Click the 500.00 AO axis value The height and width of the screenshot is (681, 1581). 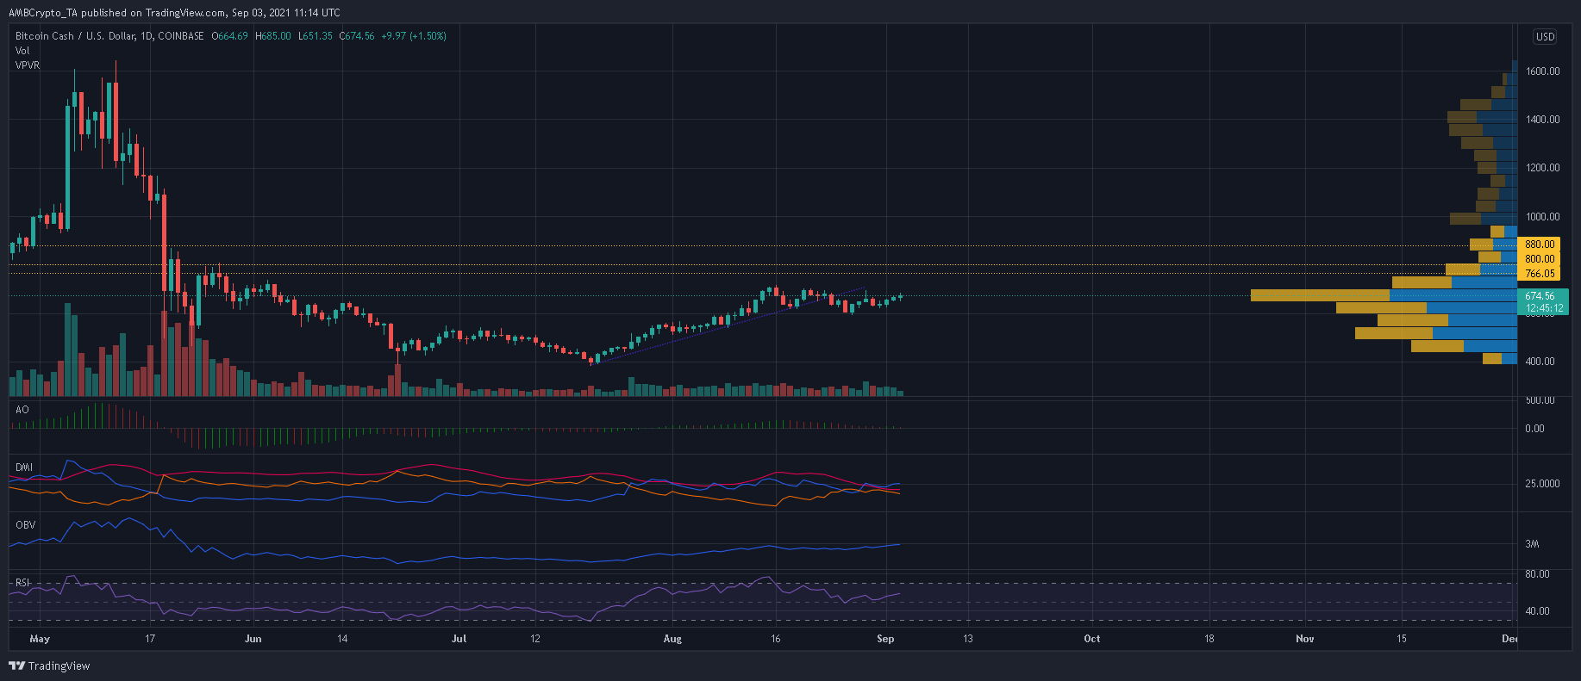(1540, 400)
